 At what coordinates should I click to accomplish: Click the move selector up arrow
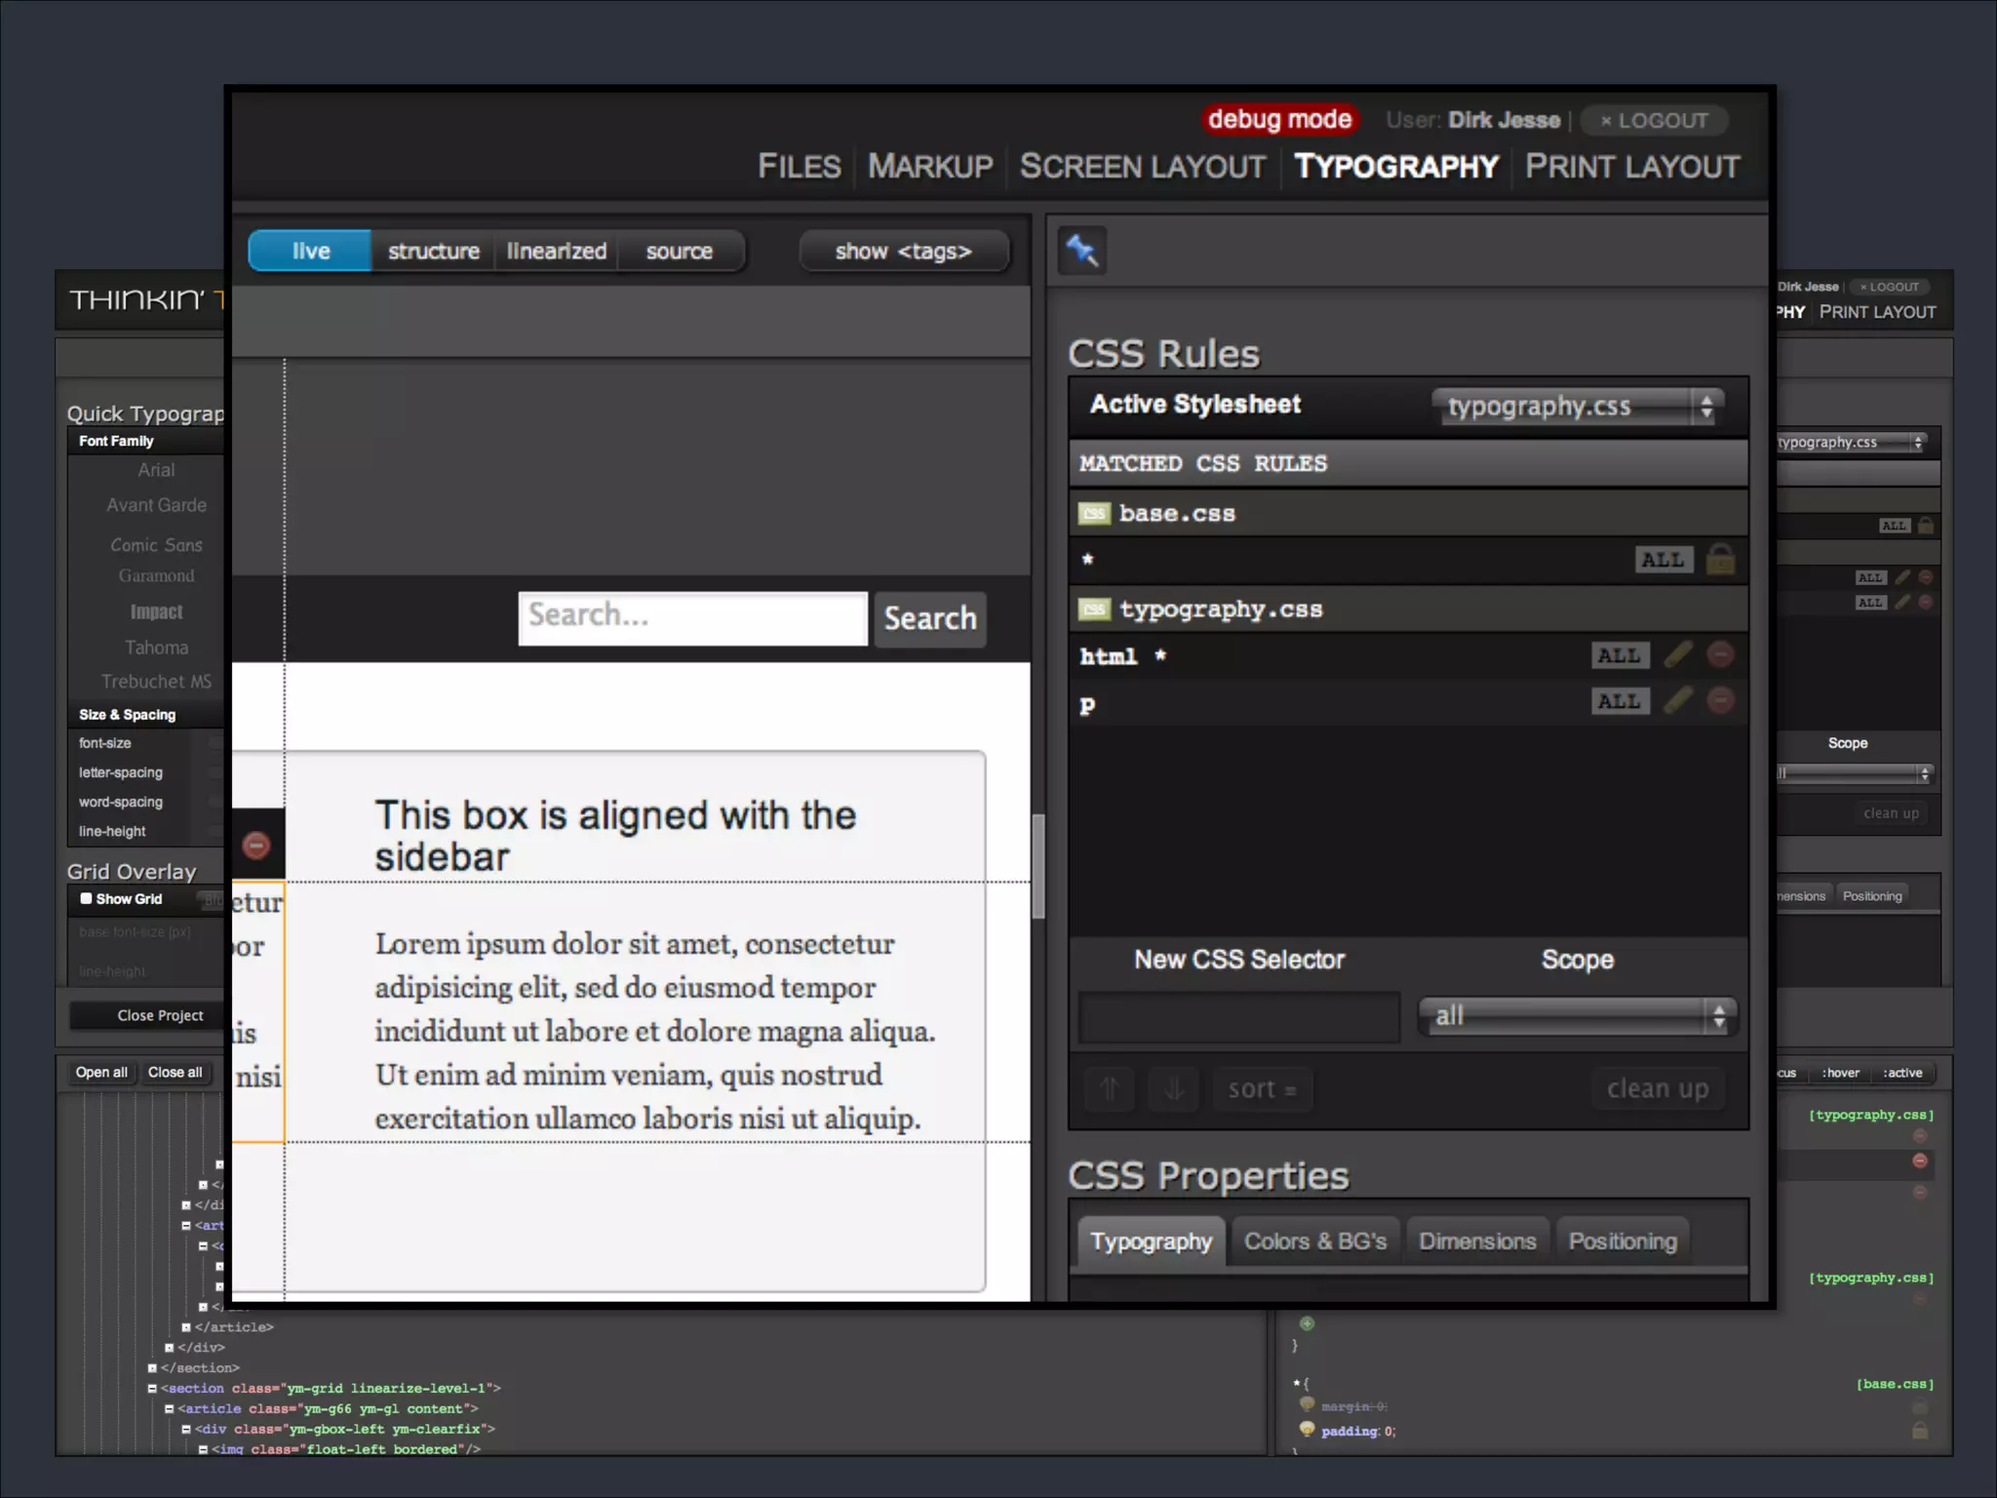(x=1110, y=1088)
